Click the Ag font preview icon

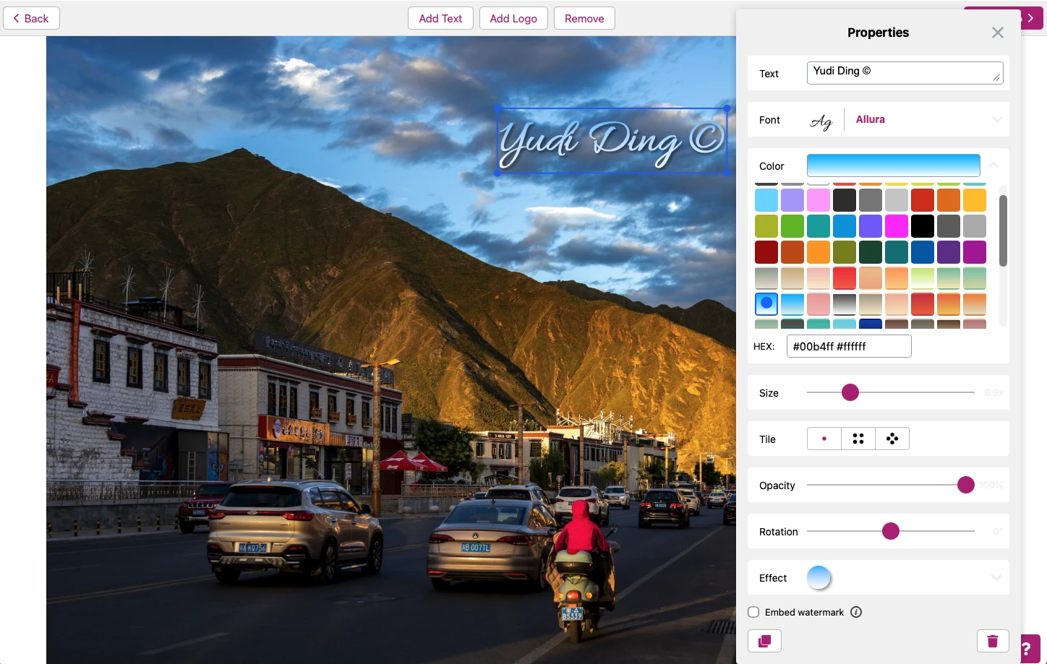tap(821, 121)
